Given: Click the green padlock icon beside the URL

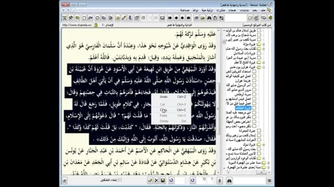Looking at the screenshot, I should tap(96, 25).
